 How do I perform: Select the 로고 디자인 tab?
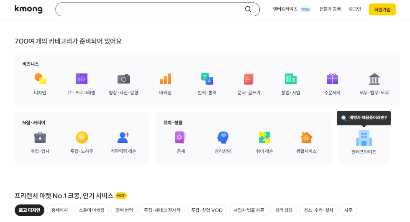(x=29, y=210)
